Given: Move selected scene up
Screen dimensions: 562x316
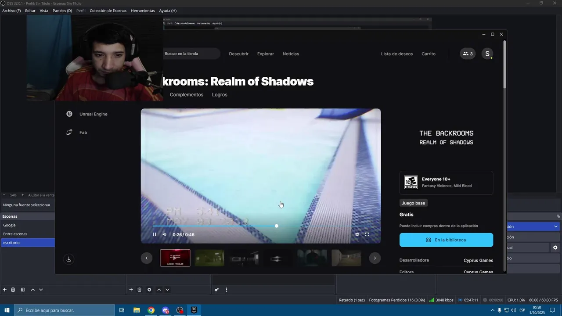Looking at the screenshot, I should coord(32,290).
